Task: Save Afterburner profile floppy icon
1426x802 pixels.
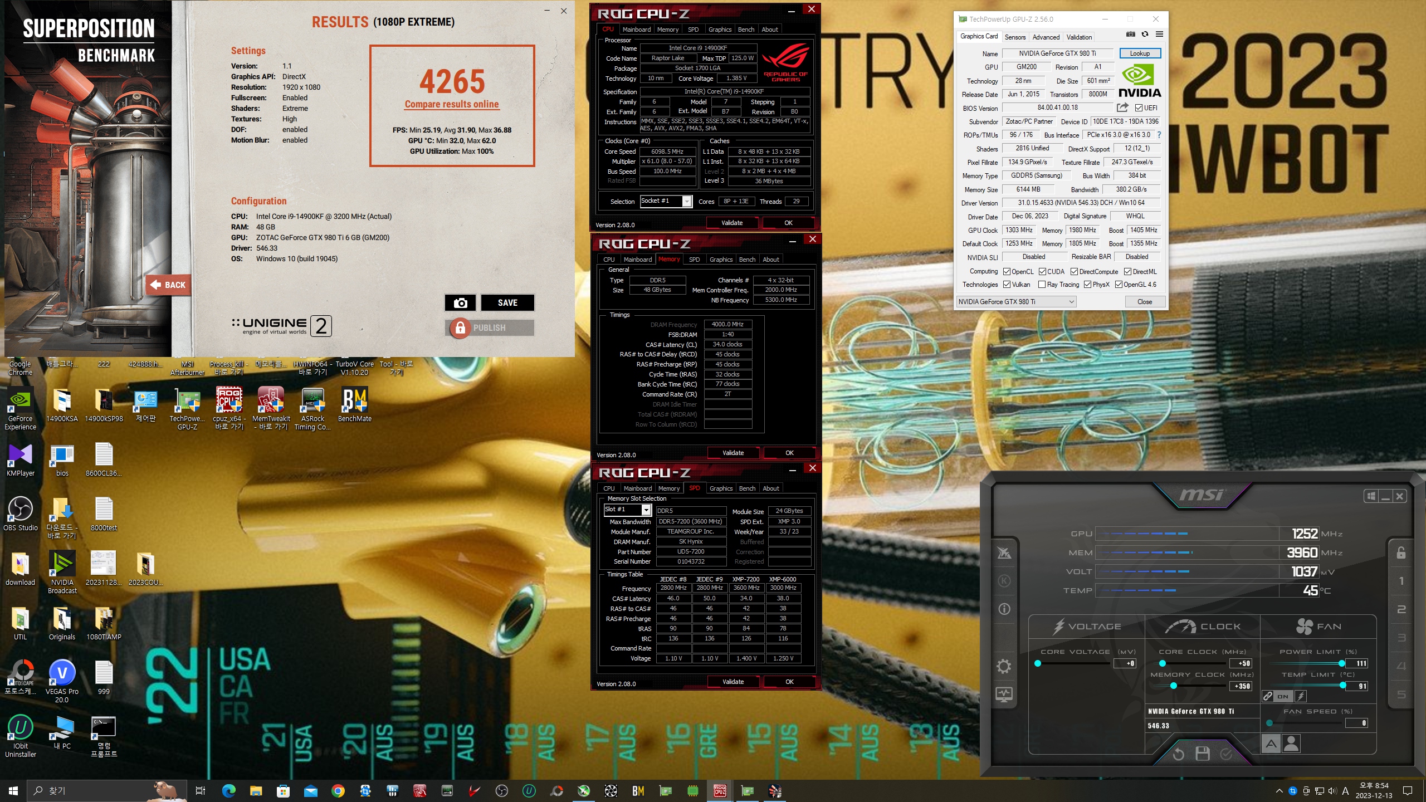Action: [x=1203, y=754]
